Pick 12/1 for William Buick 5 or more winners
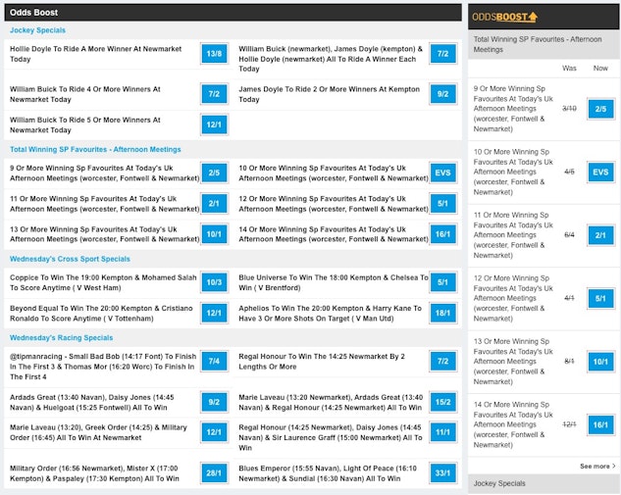The width and height of the screenshot is (621, 495). (x=214, y=124)
